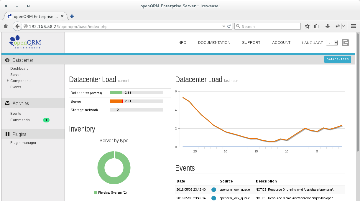Image resolution: width=360 pixels, height=201 pixels.
Task: Open the browser hamburger menu
Action: coord(354,26)
